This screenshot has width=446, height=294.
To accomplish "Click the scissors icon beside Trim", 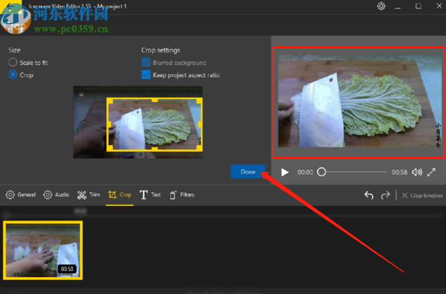I will pyautogui.click(x=82, y=195).
